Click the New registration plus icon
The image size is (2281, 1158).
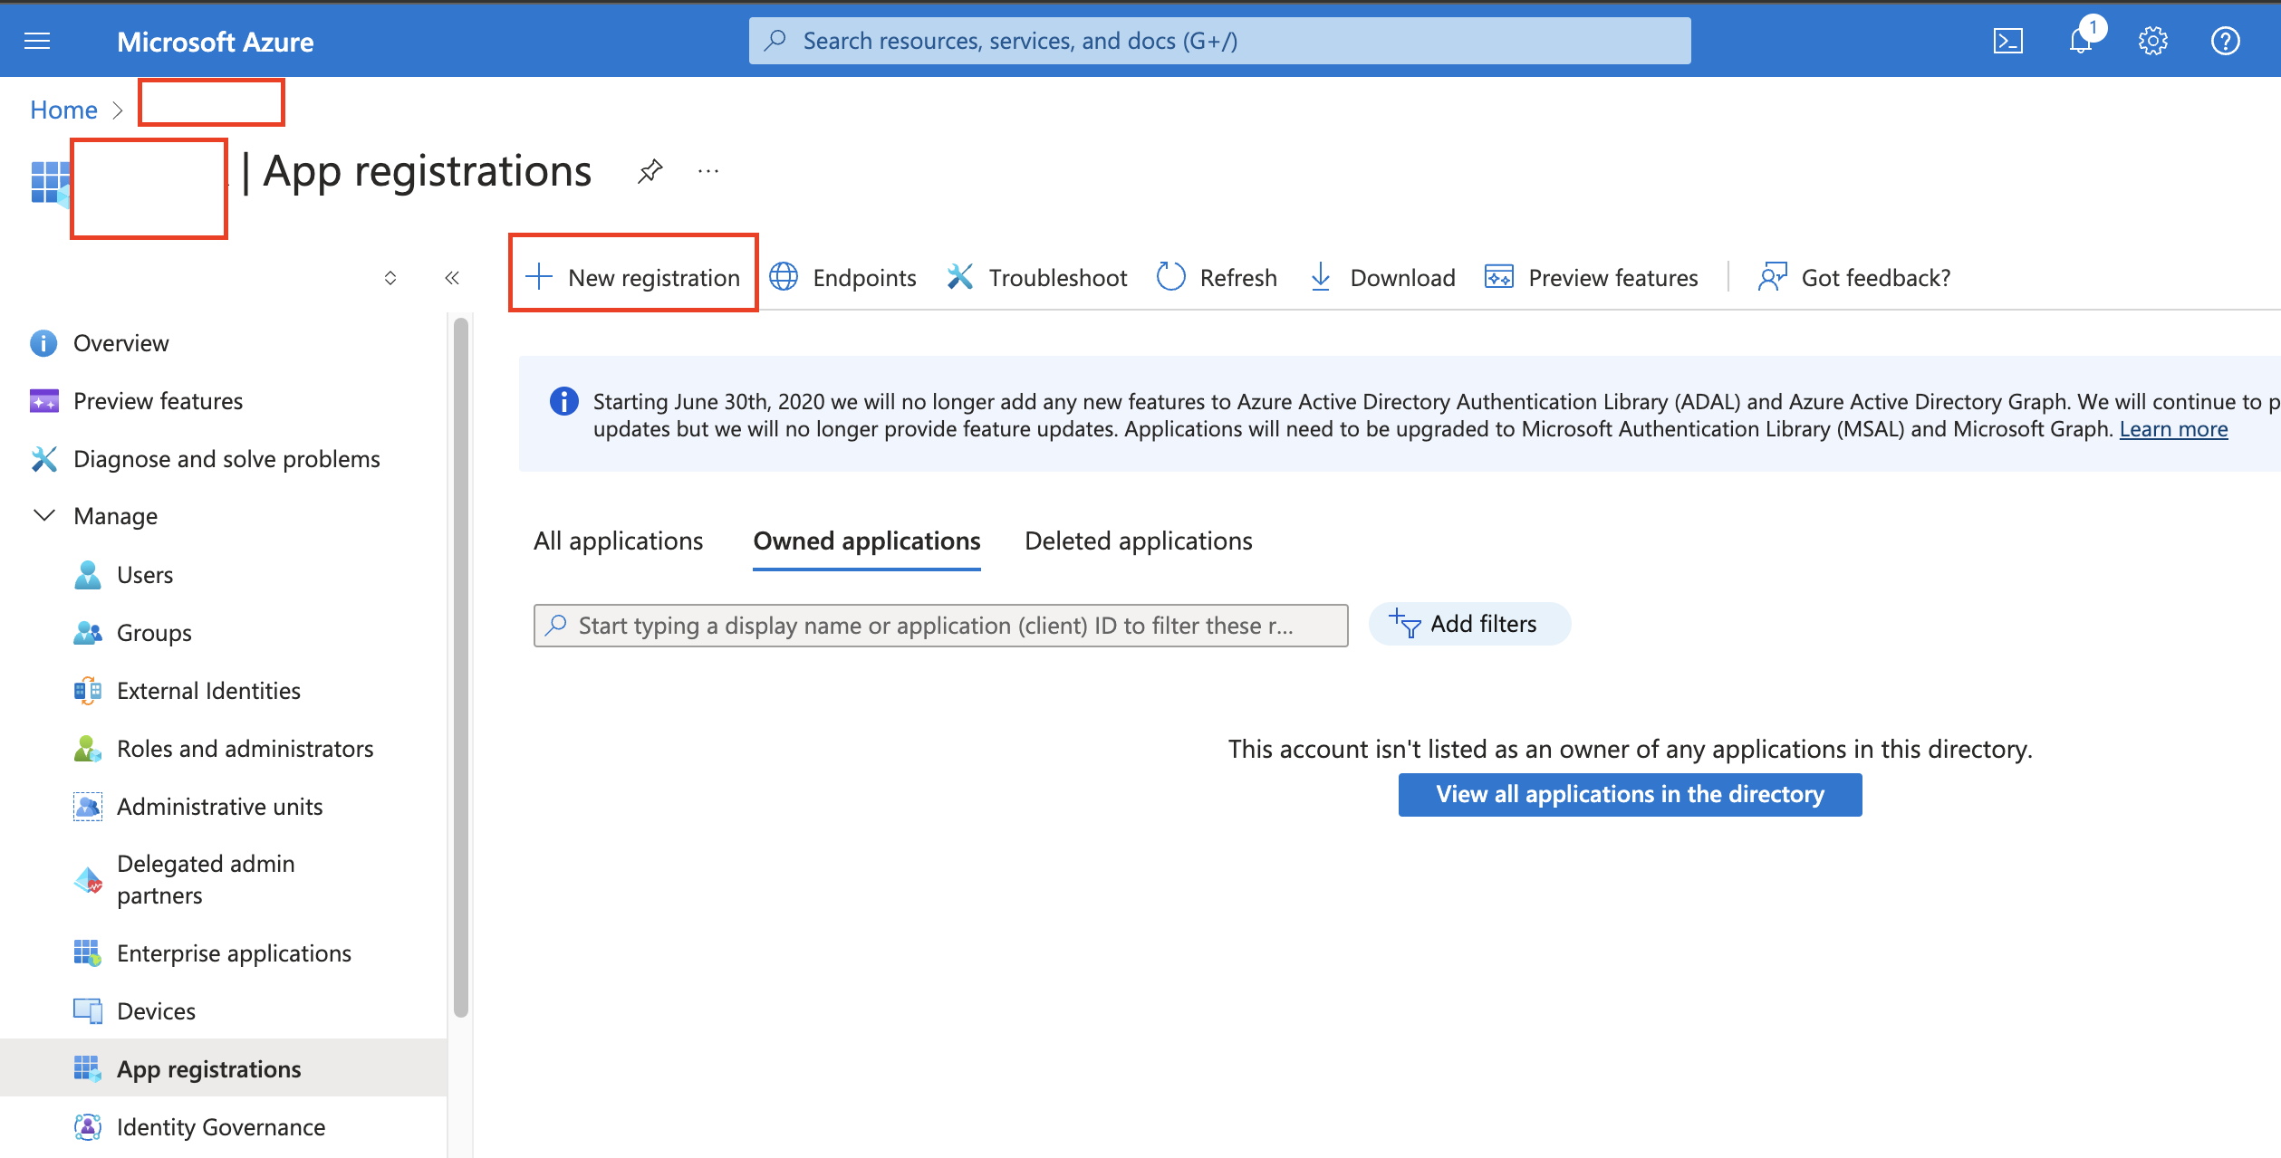click(539, 276)
